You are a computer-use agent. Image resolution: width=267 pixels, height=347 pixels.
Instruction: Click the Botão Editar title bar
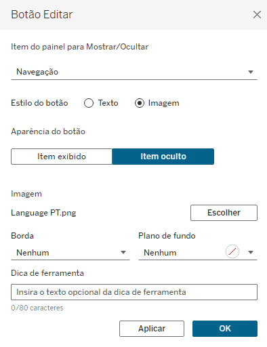(133, 15)
